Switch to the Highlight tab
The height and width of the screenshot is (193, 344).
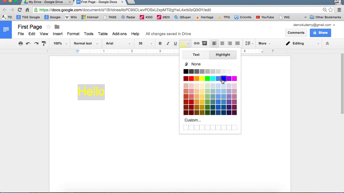pos(223,55)
